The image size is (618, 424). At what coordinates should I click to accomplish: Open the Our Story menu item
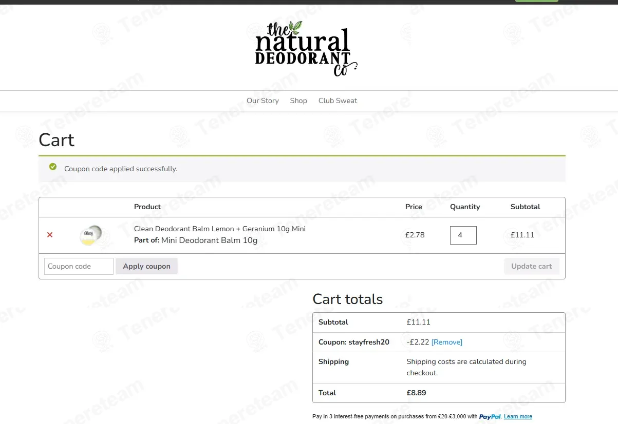pyautogui.click(x=263, y=100)
